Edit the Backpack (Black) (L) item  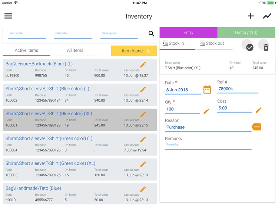click(143, 65)
